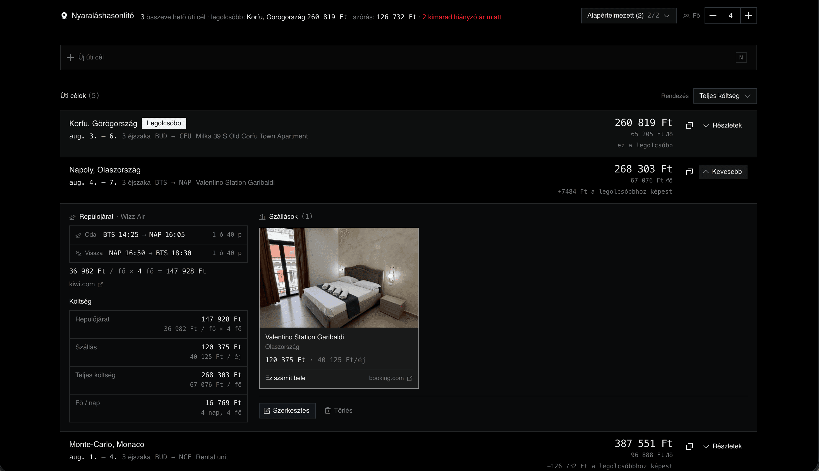Click the Szállások building icon

[x=262, y=217]
